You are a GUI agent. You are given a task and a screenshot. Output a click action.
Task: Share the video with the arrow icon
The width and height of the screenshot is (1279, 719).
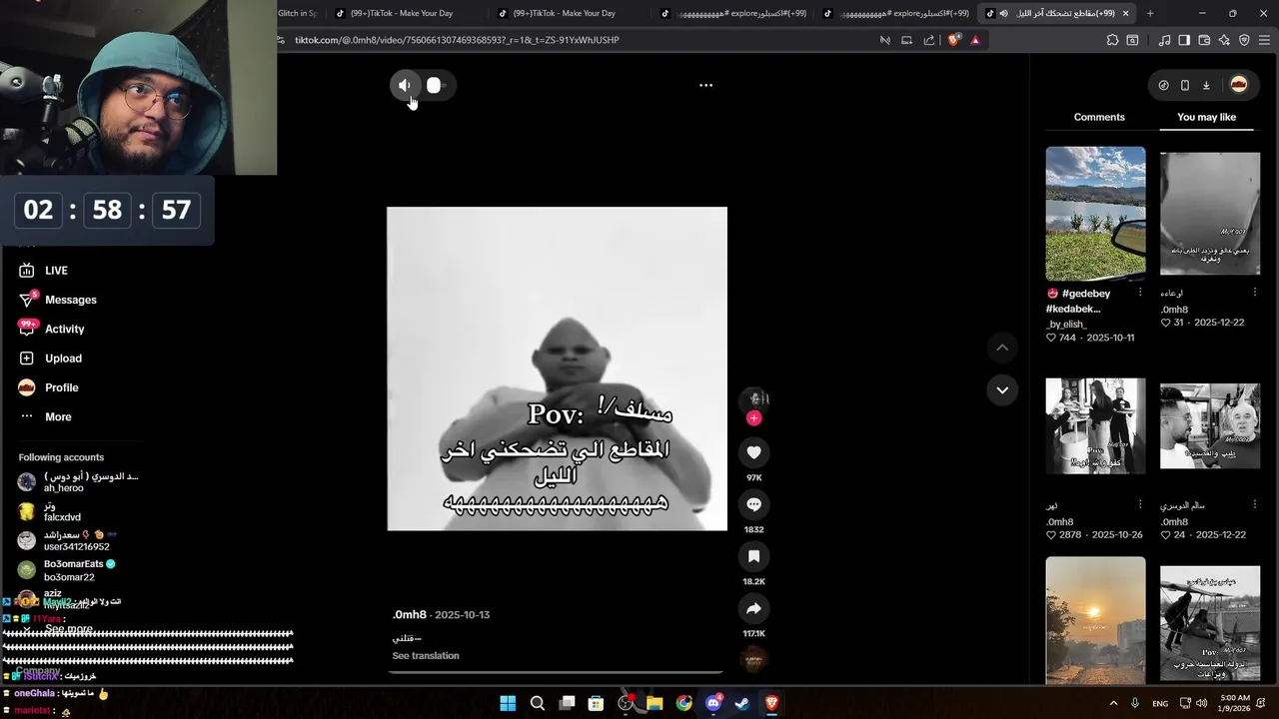pos(753,608)
